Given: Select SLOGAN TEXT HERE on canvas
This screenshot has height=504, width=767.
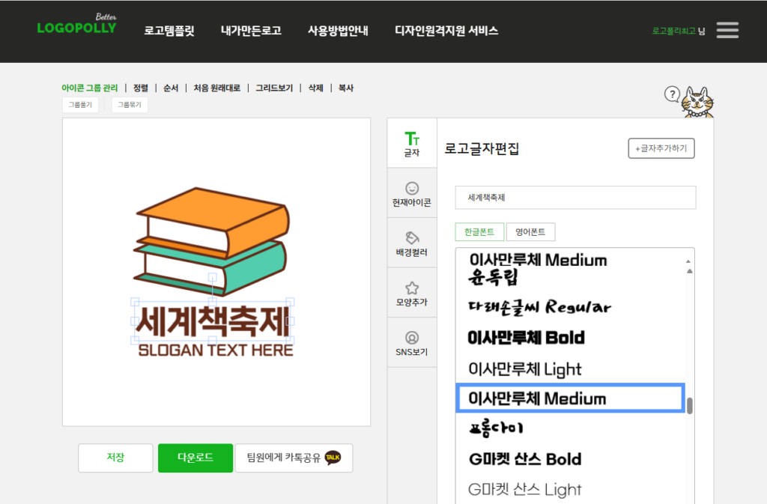Looking at the screenshot, I should [x=216, y=350].
